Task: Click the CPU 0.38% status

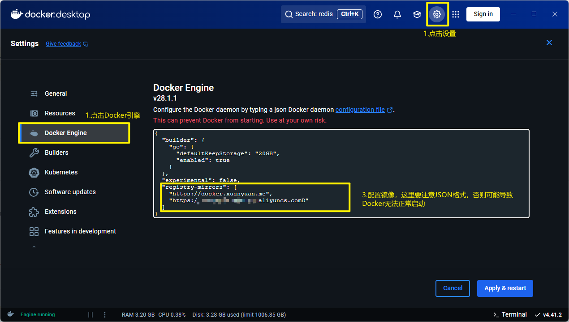Action: coord(172,315)
